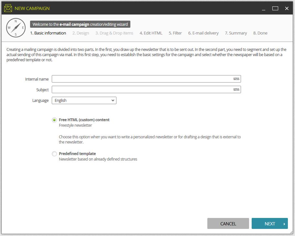Go to step 3. Drag & Drop items
The width and height of the screenshot is (295, 236).
[114, 33]
